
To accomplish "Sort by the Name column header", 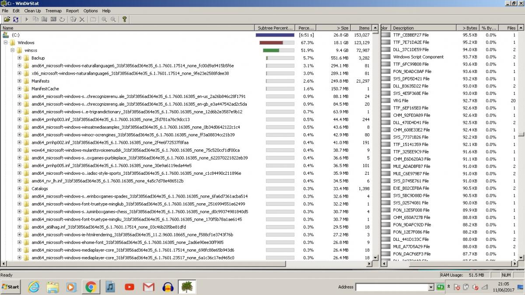I will [128, 28].
